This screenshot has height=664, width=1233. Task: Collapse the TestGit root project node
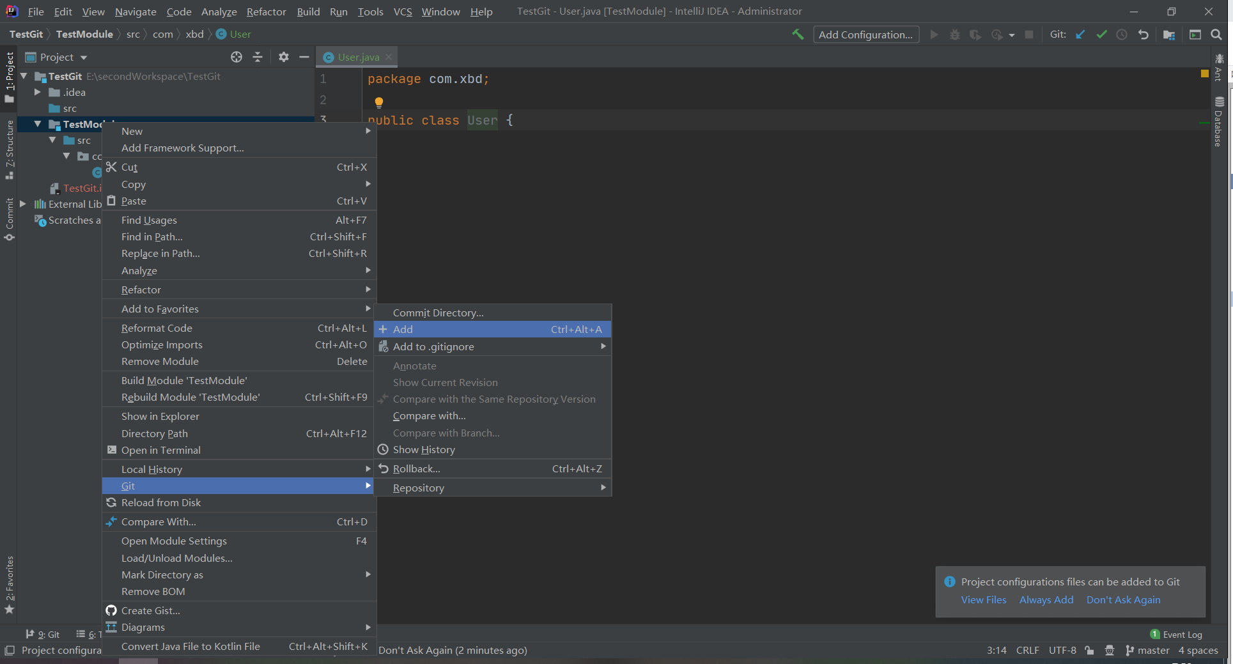(24, 76)
